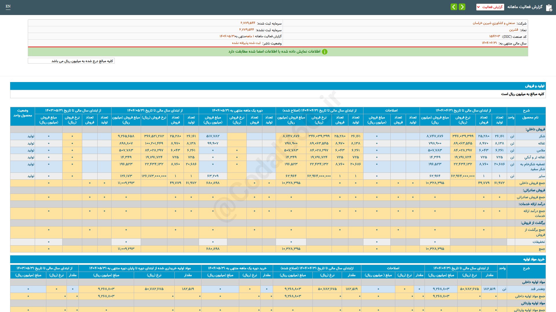Switch language via the EN link
This screenshot has width=556, height=312.
(8, 6)
